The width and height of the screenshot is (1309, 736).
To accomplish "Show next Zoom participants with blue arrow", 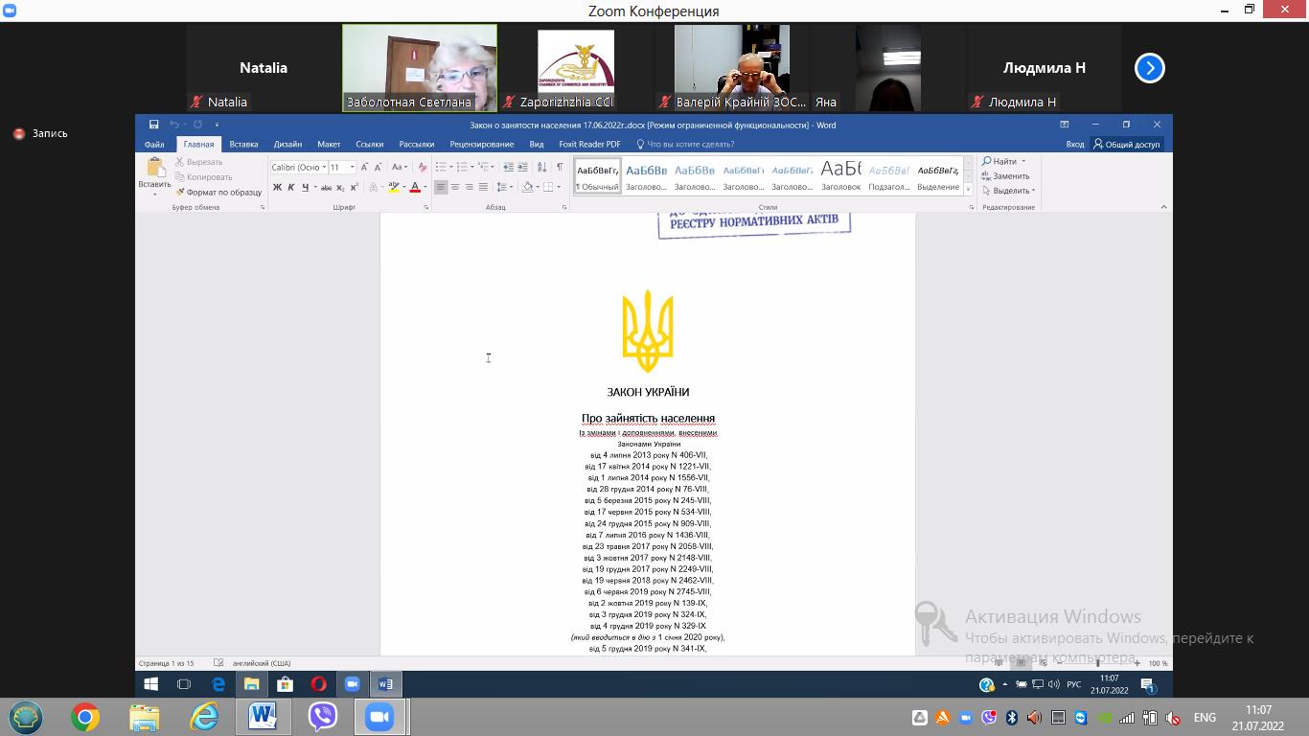I will [x=1149, y=68].
